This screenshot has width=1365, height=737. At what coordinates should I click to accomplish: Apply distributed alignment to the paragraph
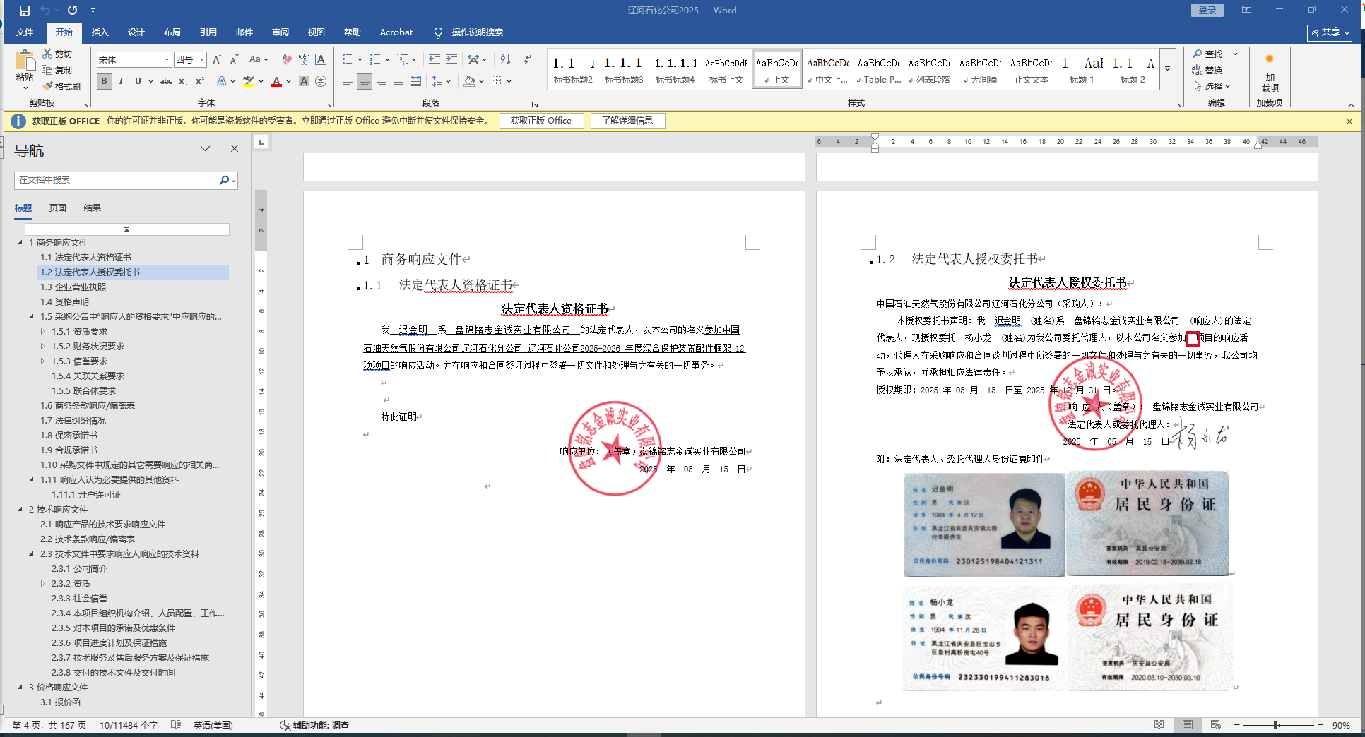415,81
